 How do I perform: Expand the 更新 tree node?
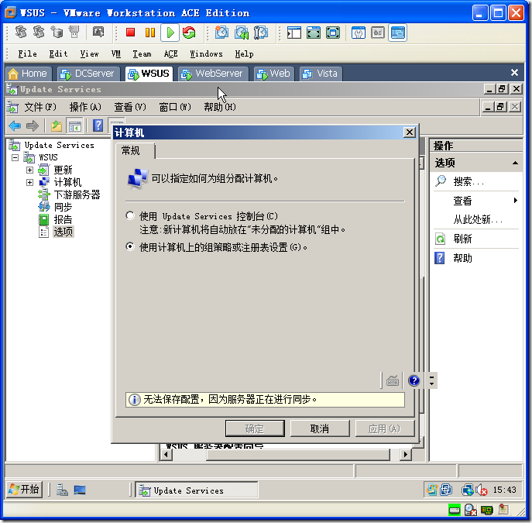coord(29,170)
